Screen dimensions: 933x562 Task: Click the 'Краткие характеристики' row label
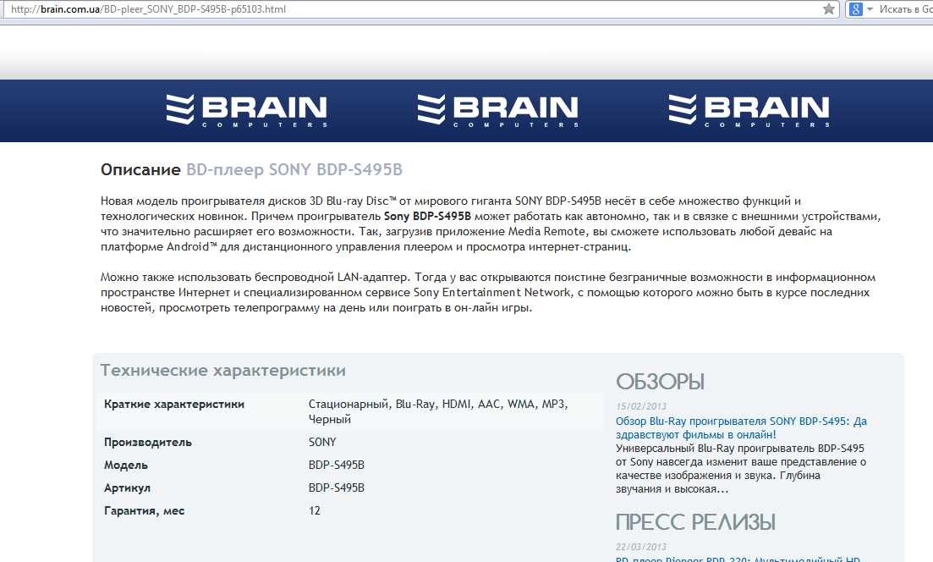click(x=174, y=405)
